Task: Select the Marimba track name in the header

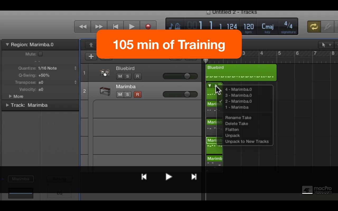Action: (x=126, y=87)
